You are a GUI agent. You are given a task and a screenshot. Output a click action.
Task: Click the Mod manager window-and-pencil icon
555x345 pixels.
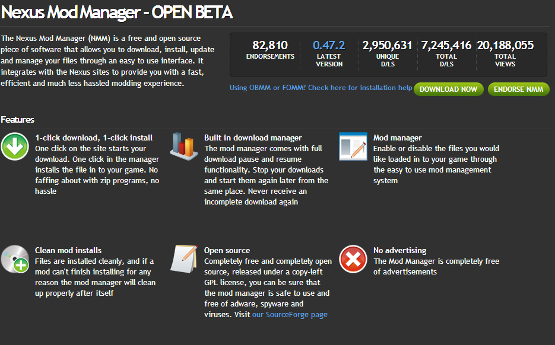[x=353, y=146]
